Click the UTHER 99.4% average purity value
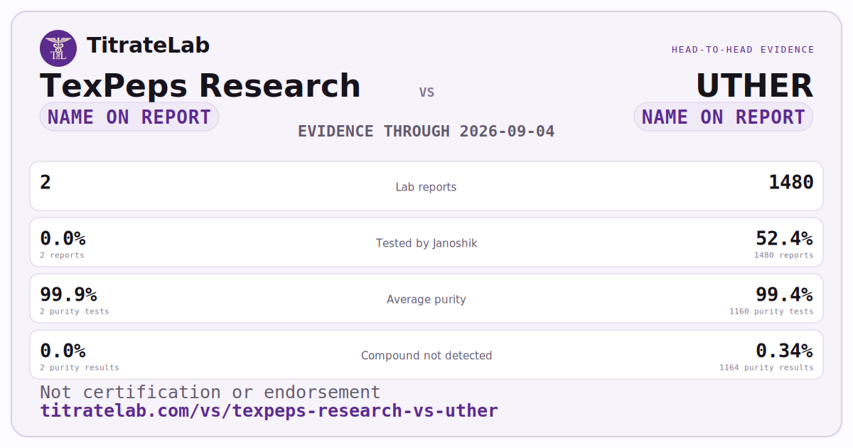The width and height of the screenshot is (853, 448). 785,294
